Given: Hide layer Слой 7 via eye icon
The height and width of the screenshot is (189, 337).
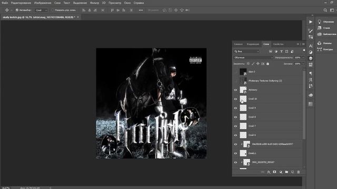Looking at the screenshot, I should coord(235,126).
